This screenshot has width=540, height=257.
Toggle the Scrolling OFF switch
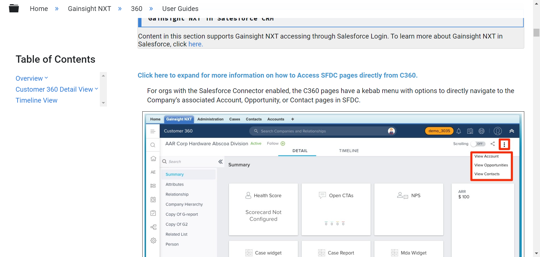click(478, 144)
